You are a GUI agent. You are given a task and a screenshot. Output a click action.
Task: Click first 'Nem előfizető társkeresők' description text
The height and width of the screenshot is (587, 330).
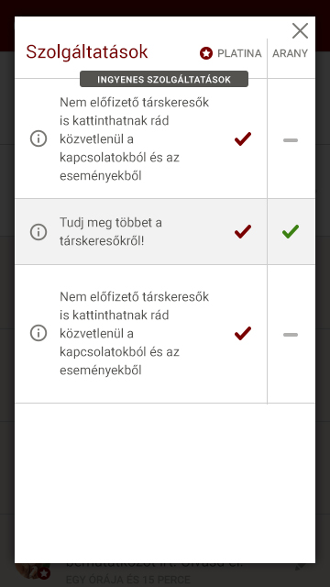tap(135, 138)
